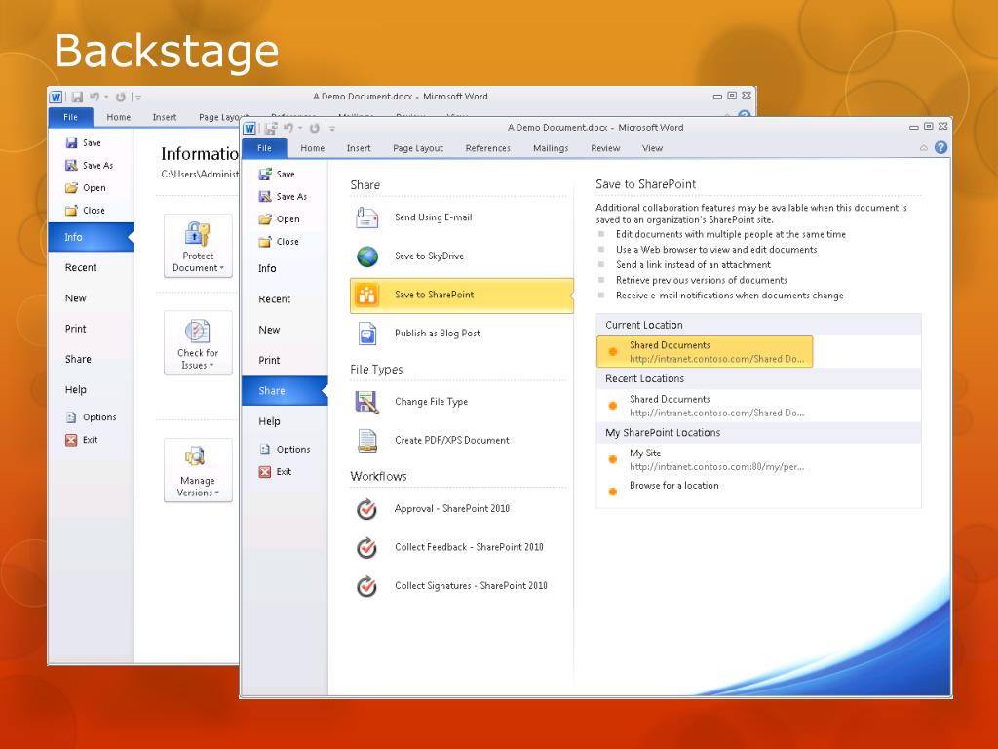Click Exit in back window sidebar
The image size is (998, 749).
[x=81, y=440]
